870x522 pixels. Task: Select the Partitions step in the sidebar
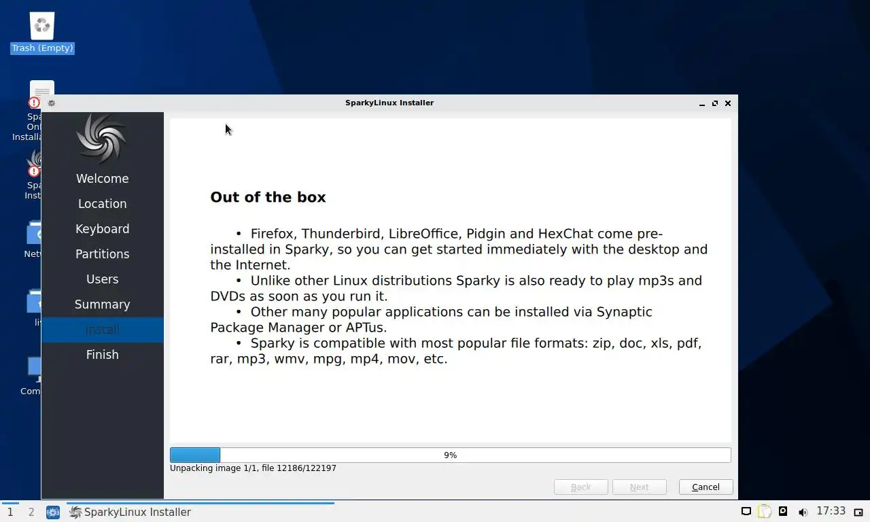point(102,254)
